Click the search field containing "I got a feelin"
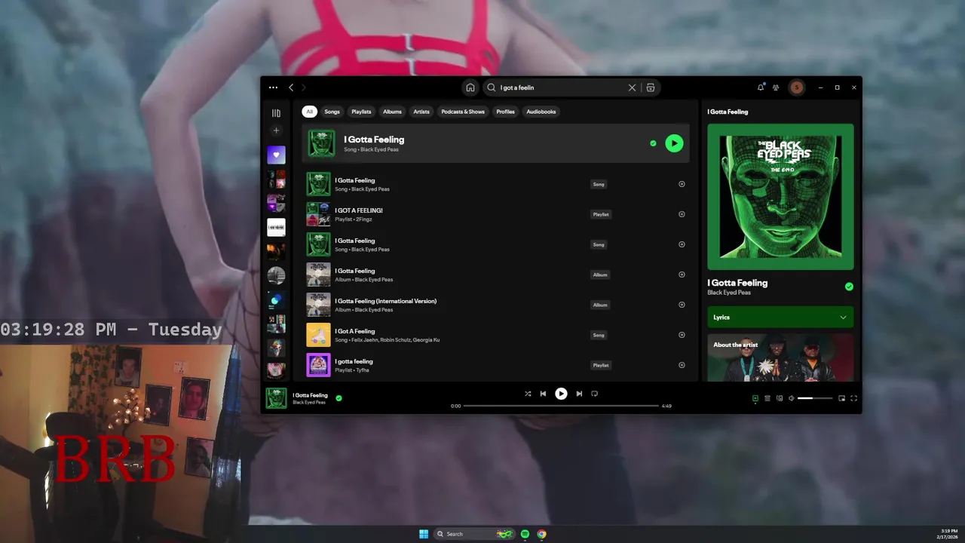The width and height of the screenshot is (965, 543). (x=561, y=87)
